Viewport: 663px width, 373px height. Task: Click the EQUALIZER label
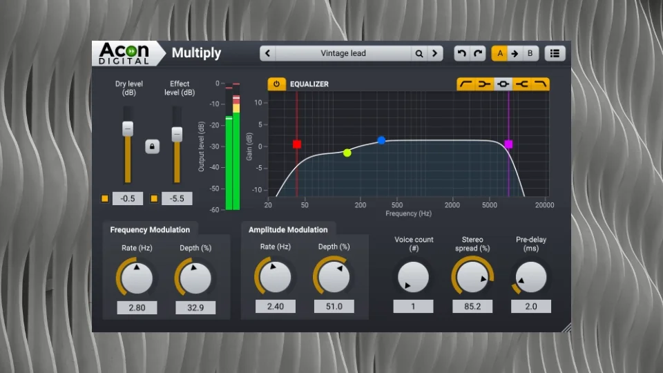tap(309, 84)
